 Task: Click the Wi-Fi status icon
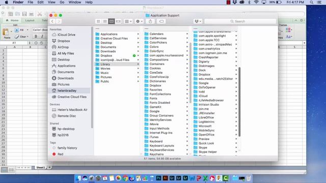(x=256, y=2)
